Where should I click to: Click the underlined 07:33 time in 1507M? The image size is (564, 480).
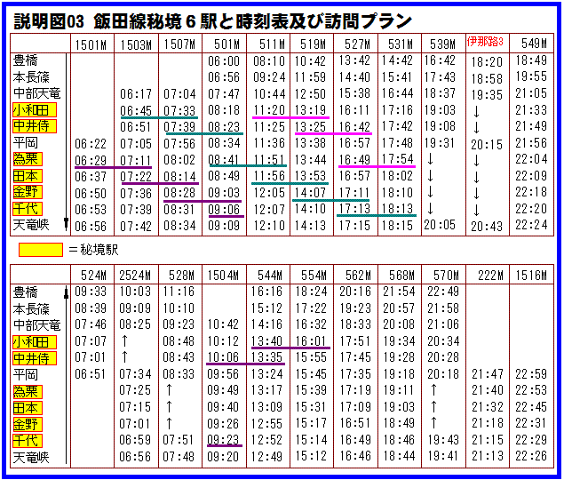(179, 110)
